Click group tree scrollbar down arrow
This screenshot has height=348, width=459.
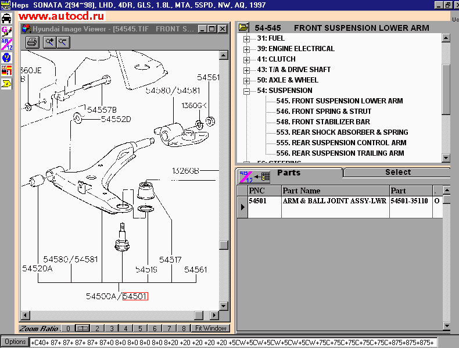pyautogui.click(x=446, y=158)
